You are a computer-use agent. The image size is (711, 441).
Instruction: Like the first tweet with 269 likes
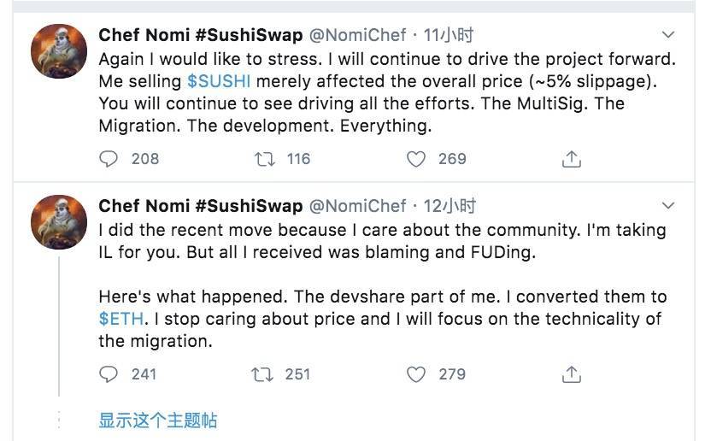pos(416,159)
